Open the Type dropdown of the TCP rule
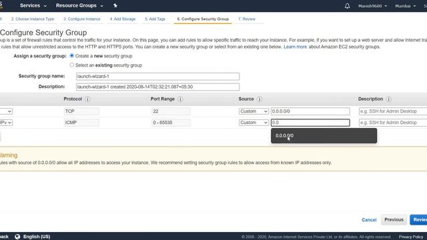The width and height of the screenshot is (427, 240). pyautogui.click(x=6, y=111)
